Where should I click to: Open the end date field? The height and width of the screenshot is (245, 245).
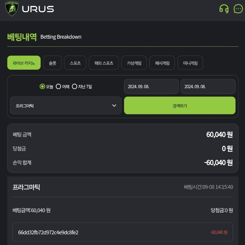coord(208,86)
